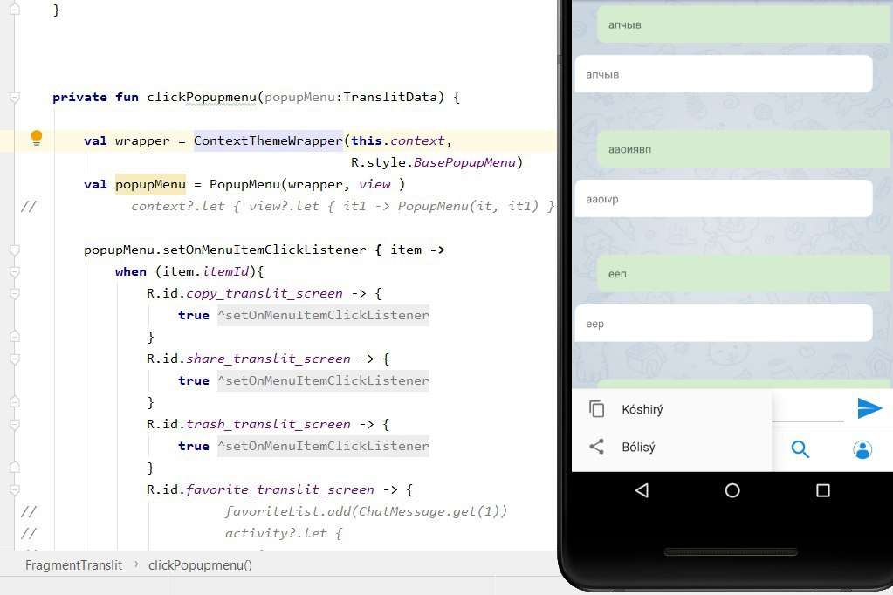Tap the share icon beside Bólisý
This screenshot has height=595, width=893.
pyautogui.click(x=596, y=447)
